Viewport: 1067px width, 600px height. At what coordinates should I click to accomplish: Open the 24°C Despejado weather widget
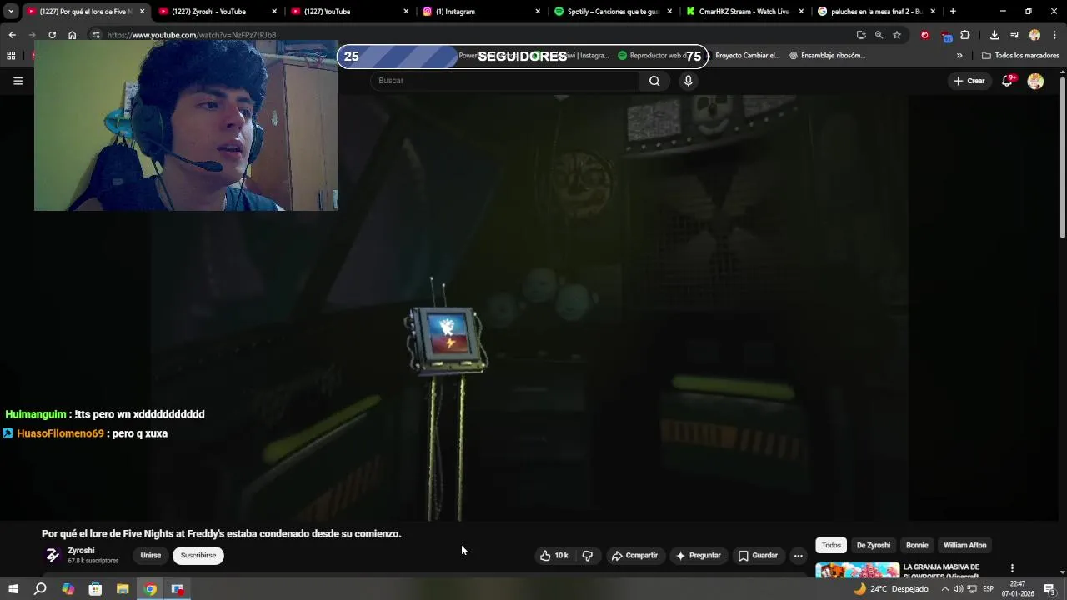point(890,589)
